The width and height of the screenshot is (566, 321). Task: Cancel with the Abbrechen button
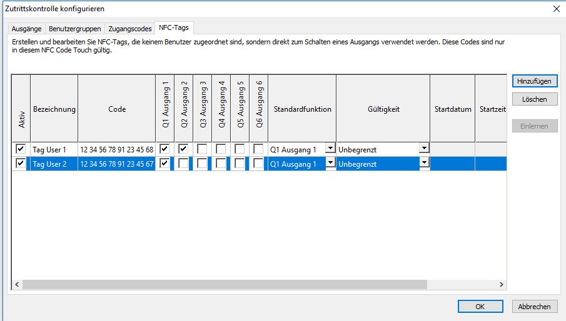pos(534,307)
